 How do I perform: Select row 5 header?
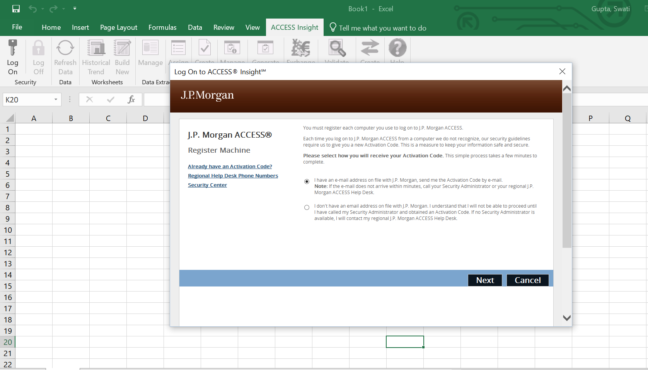coord(7,174)
